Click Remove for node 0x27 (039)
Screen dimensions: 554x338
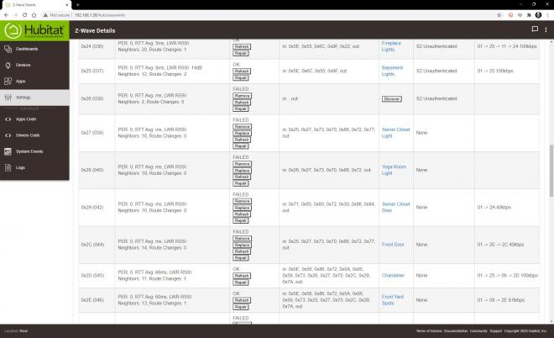pos(242,127)
